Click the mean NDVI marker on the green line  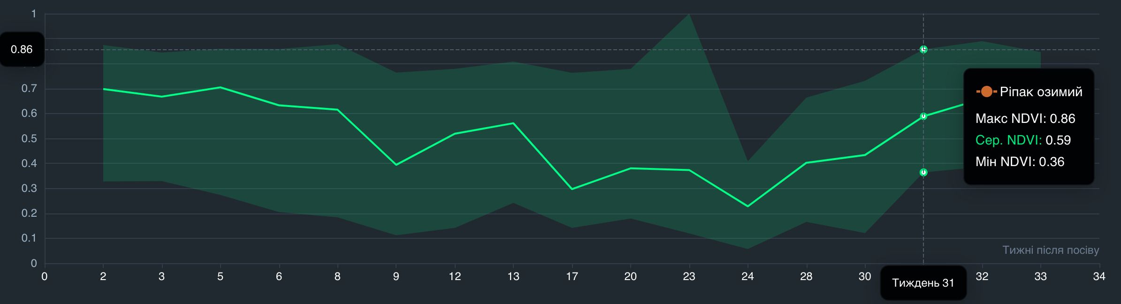pyautogui.click(x=923, y=116)
